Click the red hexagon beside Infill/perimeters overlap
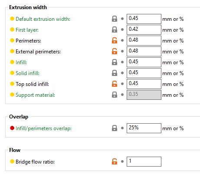 pyautogui.click(x=12, y=128)
